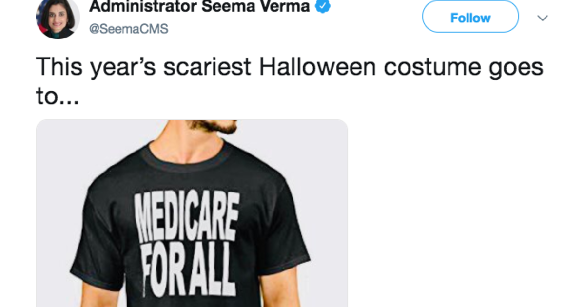Click the @SeemaCMS handle link
The width and height of the screenshot is (585, 307).
pos(129,29)
